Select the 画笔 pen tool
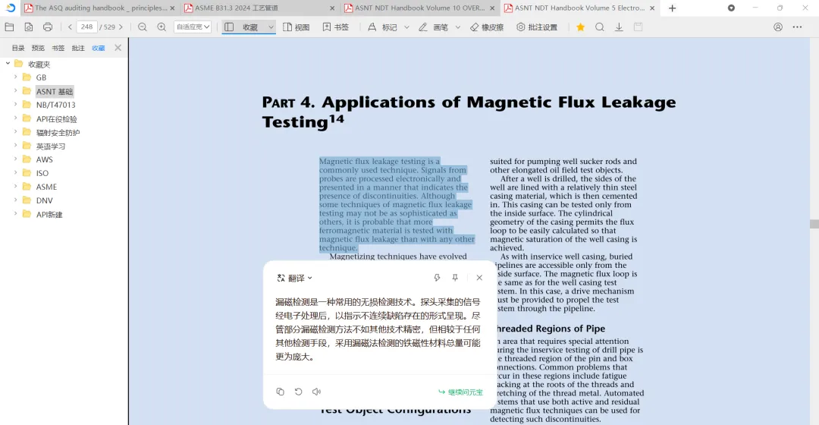This screenshot has width=819, height=425. point(433,27)
